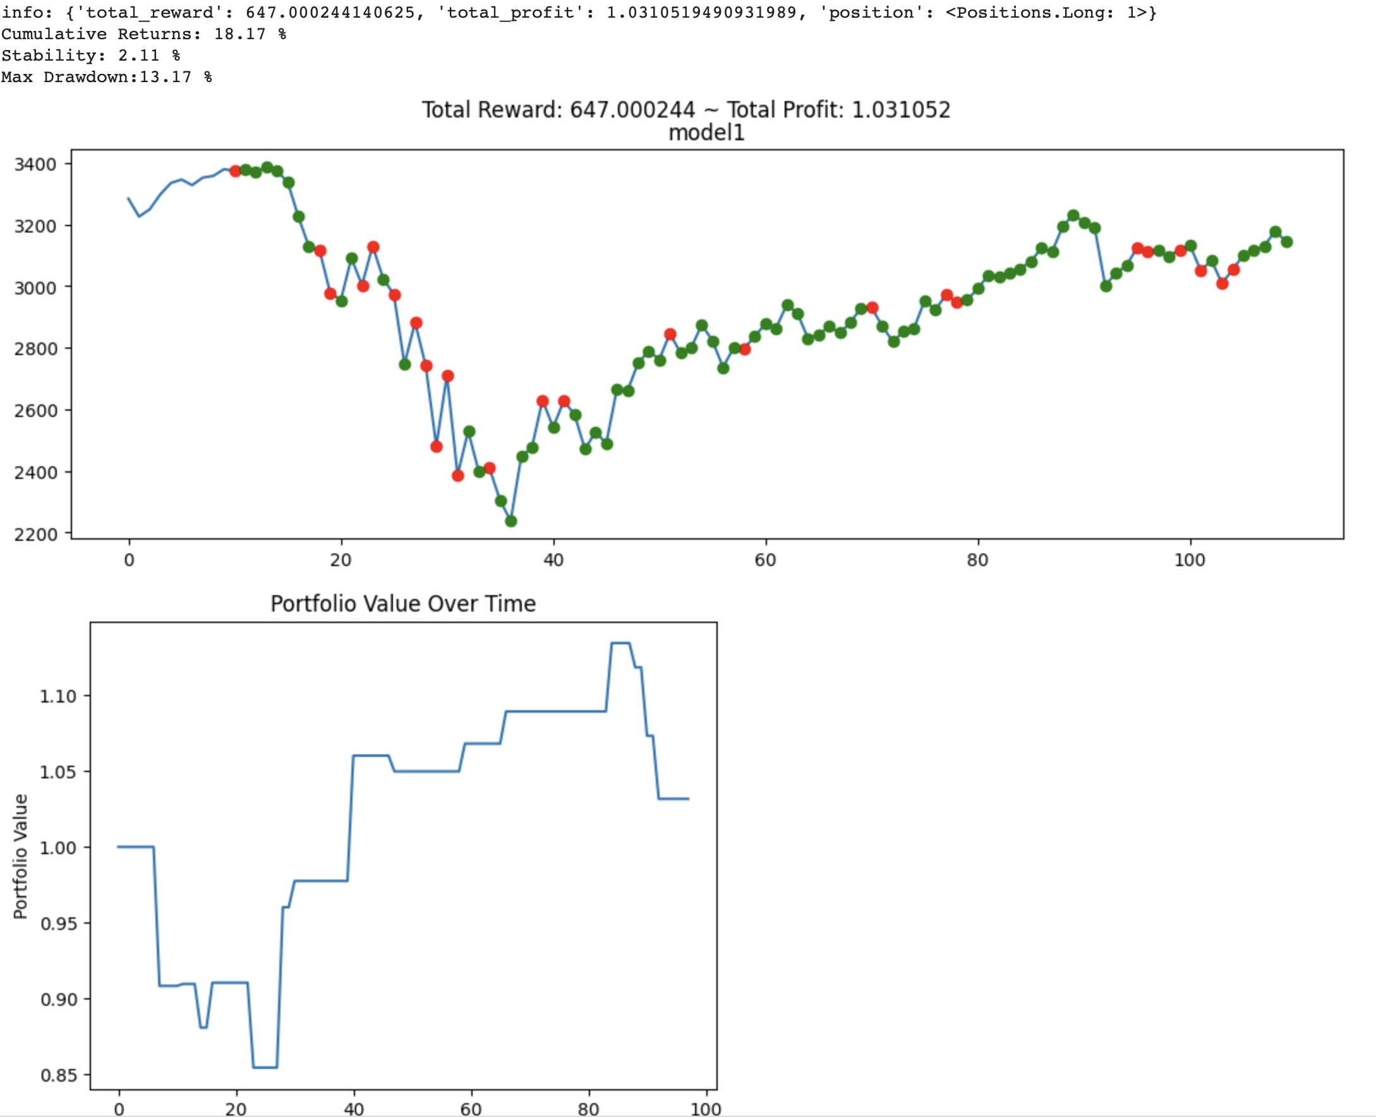
Task: Click the "Portfolio Value Over Time" title
Action: tap(403, 603)
